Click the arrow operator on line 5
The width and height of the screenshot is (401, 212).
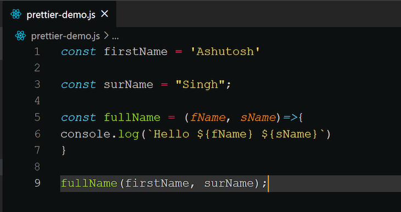pos(290,118)
